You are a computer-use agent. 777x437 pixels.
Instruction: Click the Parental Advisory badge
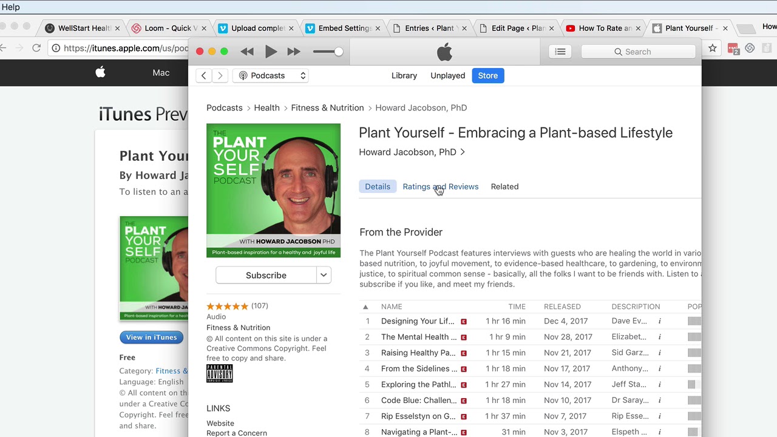point(220,373)
